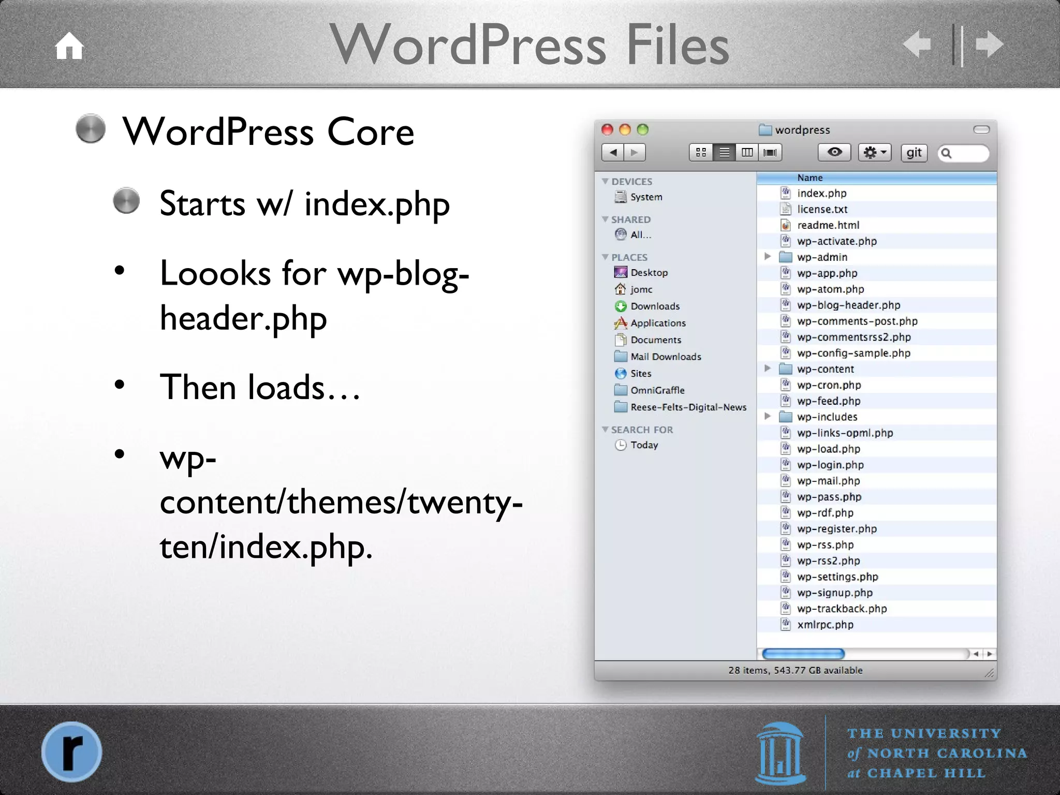Select wp-cron.php file
The width and height of the screenshot is (1060, 795).
tap(876, 385)
